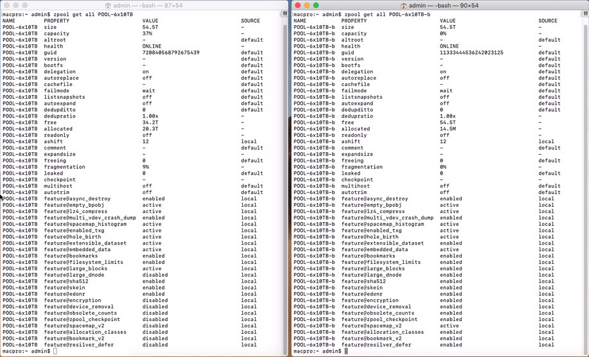Click 'feature@async_destroy' in left window
This screenshot has width=589, height=357.
point(77,199)
